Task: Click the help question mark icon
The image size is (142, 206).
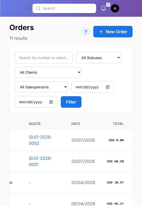Action: (x=86, y=32)
